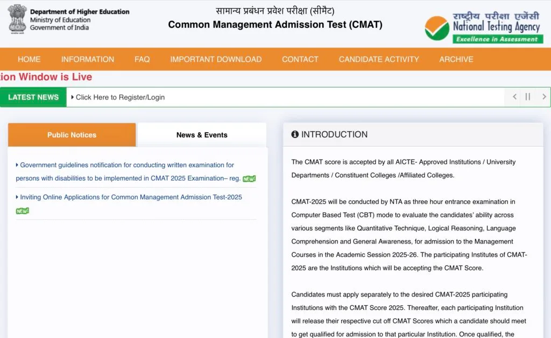Click paragraph starting 'CMAT-2025 will be conducted by NTA'
The image size is (551, 338).
[x=409, y=235]
